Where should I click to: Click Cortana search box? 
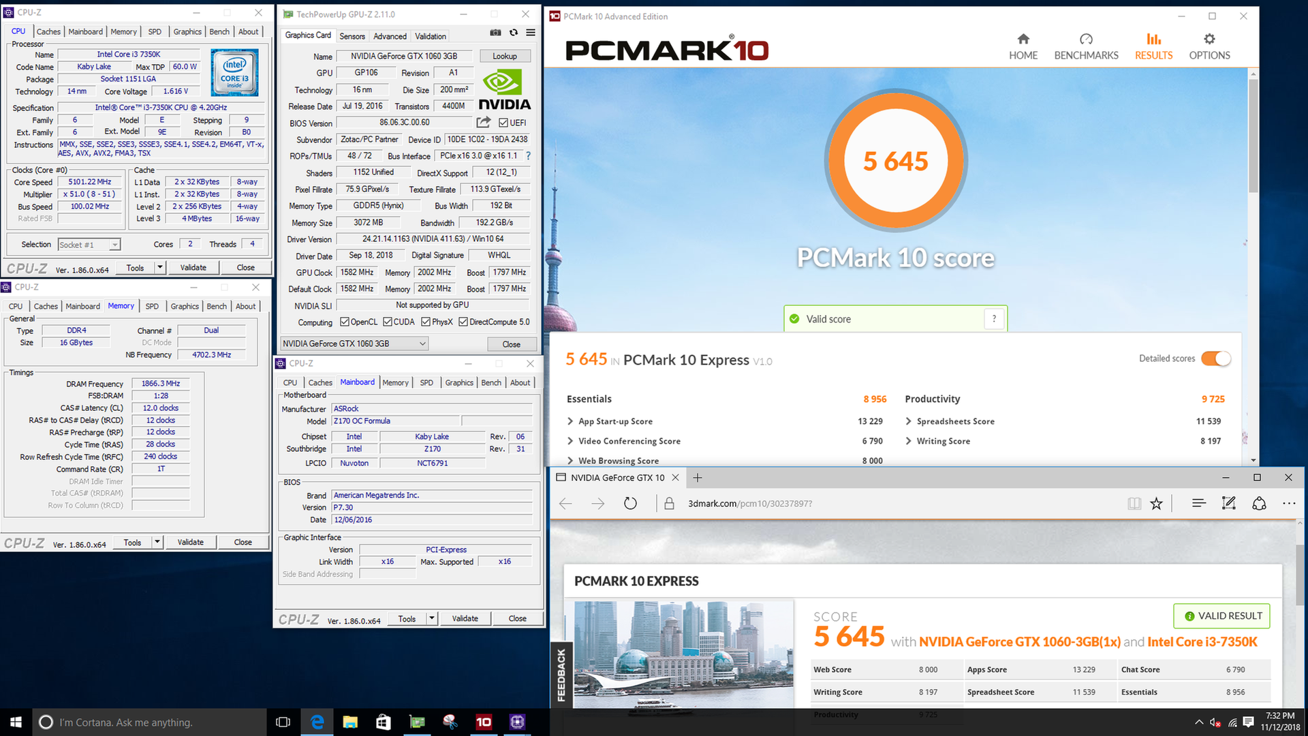point(150,722)
